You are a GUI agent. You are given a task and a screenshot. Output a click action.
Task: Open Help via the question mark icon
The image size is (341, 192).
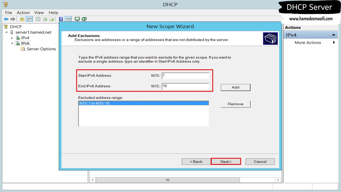pos(61,19)
